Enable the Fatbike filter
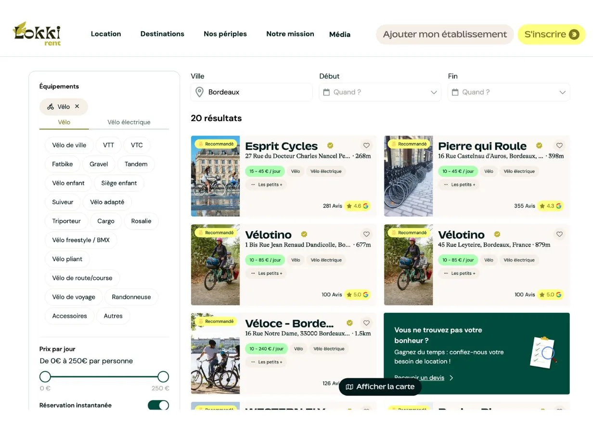This screenshot has width=593, height=446. (63, 164)
